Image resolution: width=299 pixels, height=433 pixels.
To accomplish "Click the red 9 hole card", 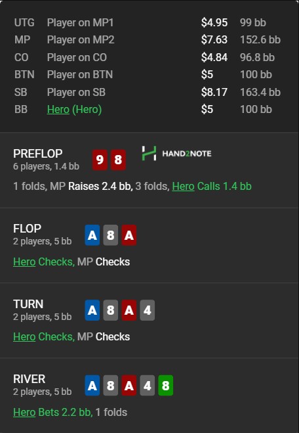I will point(100,160).
